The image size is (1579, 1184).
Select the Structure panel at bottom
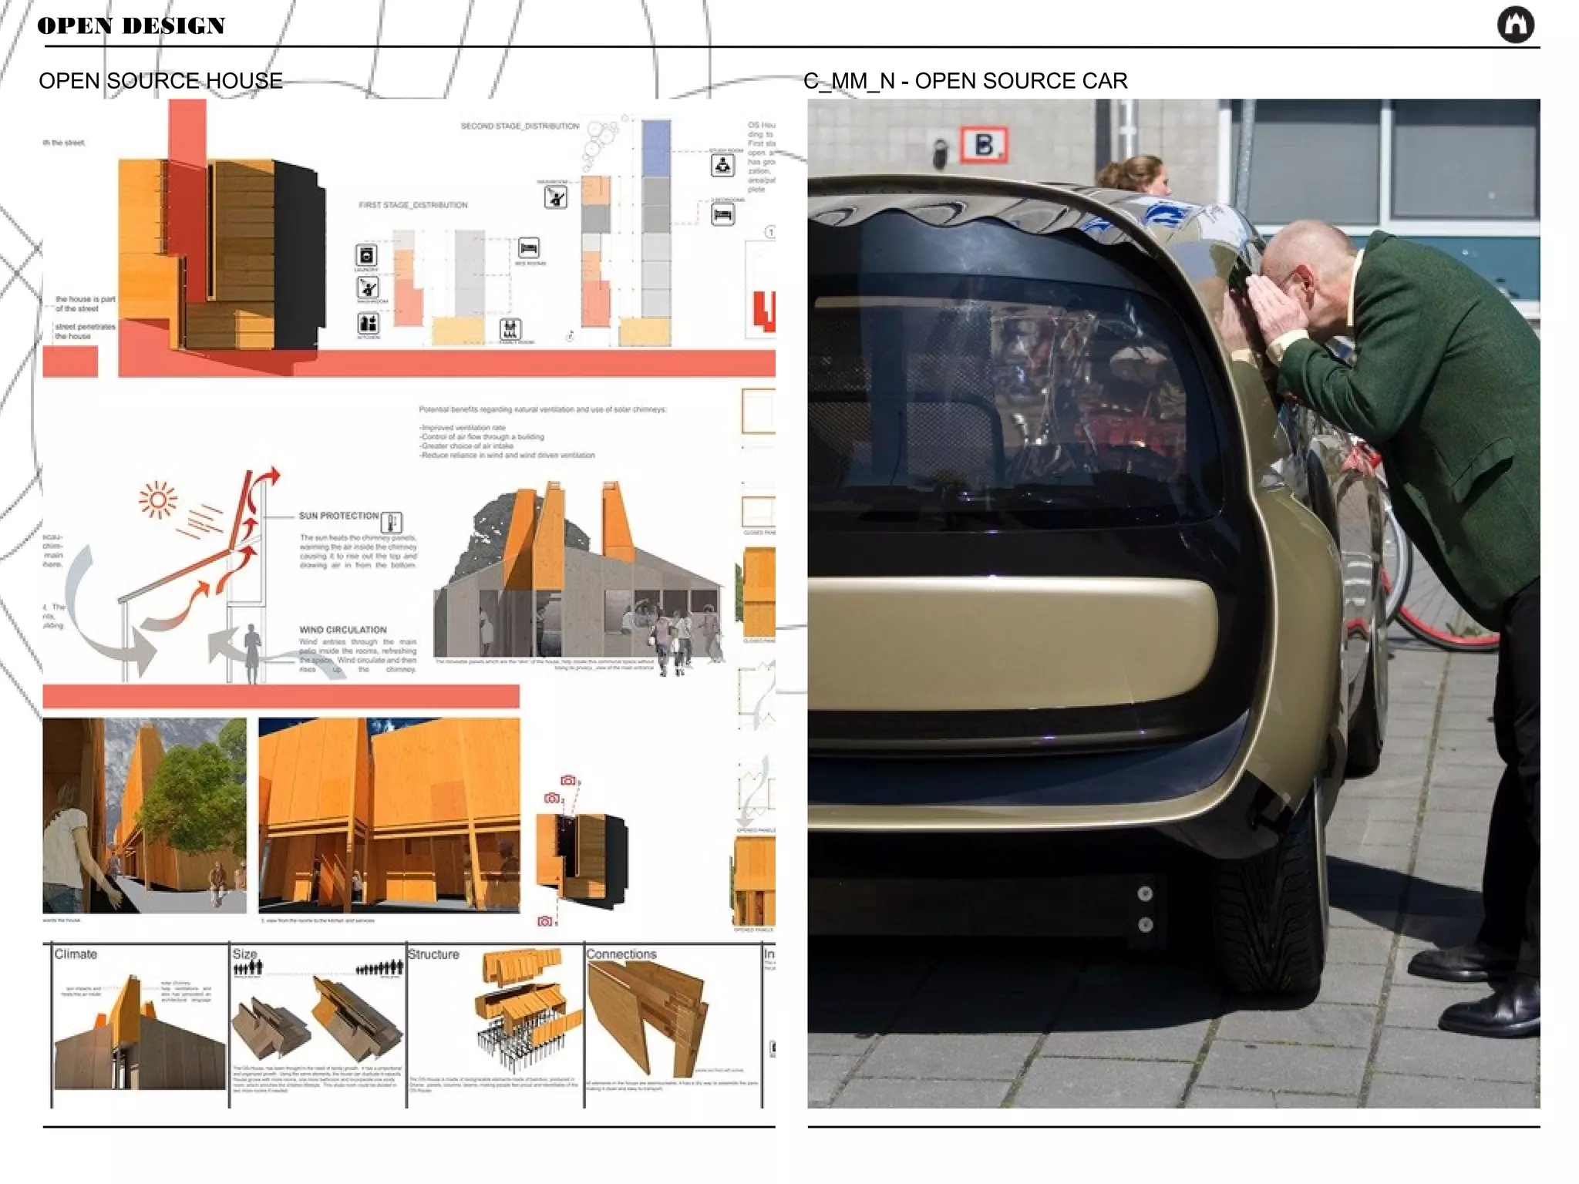tap(494, 1025)
